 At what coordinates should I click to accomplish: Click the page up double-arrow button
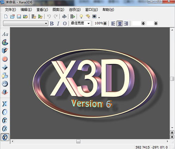[172, 132]
